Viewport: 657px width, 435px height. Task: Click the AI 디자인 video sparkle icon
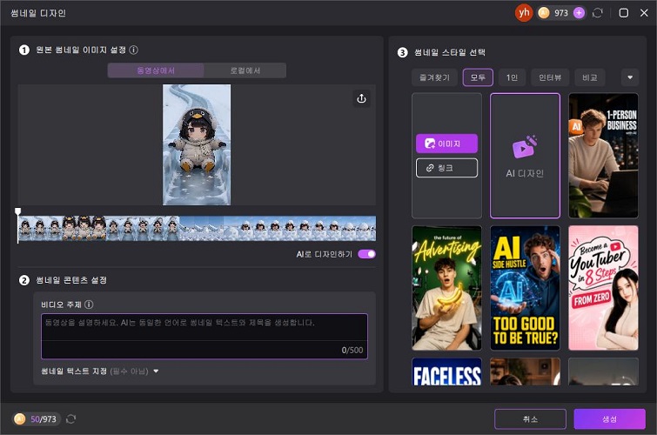coord(525,147)
